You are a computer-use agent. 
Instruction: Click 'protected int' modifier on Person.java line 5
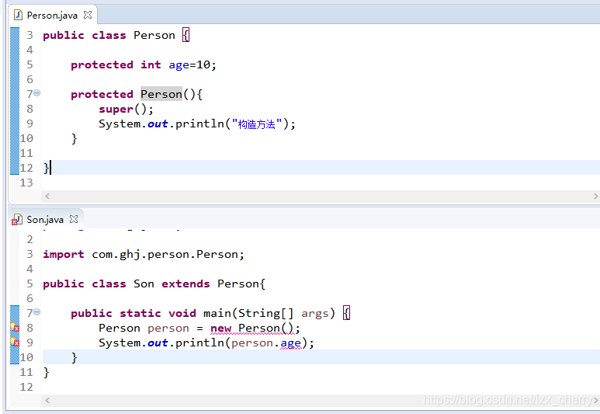[116, 64]
